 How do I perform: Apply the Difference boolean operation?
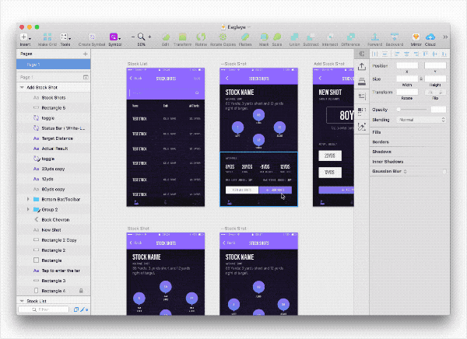350,37
